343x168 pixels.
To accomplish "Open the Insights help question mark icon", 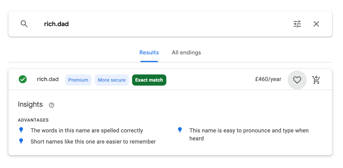I will coord(51,105).
